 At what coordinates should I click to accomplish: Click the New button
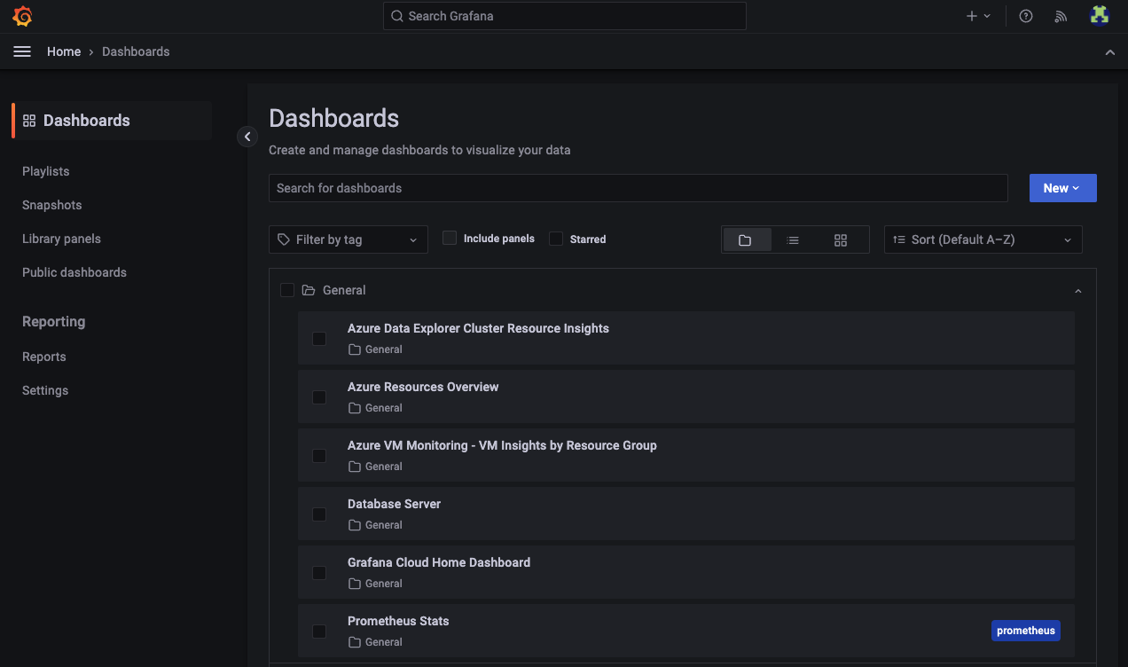coord(1061,187)
